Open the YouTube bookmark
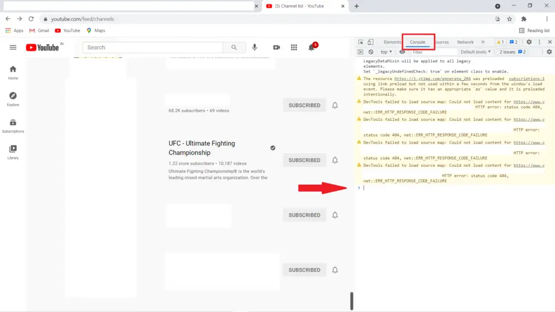555x312 pixels. [x=68, y=30]
